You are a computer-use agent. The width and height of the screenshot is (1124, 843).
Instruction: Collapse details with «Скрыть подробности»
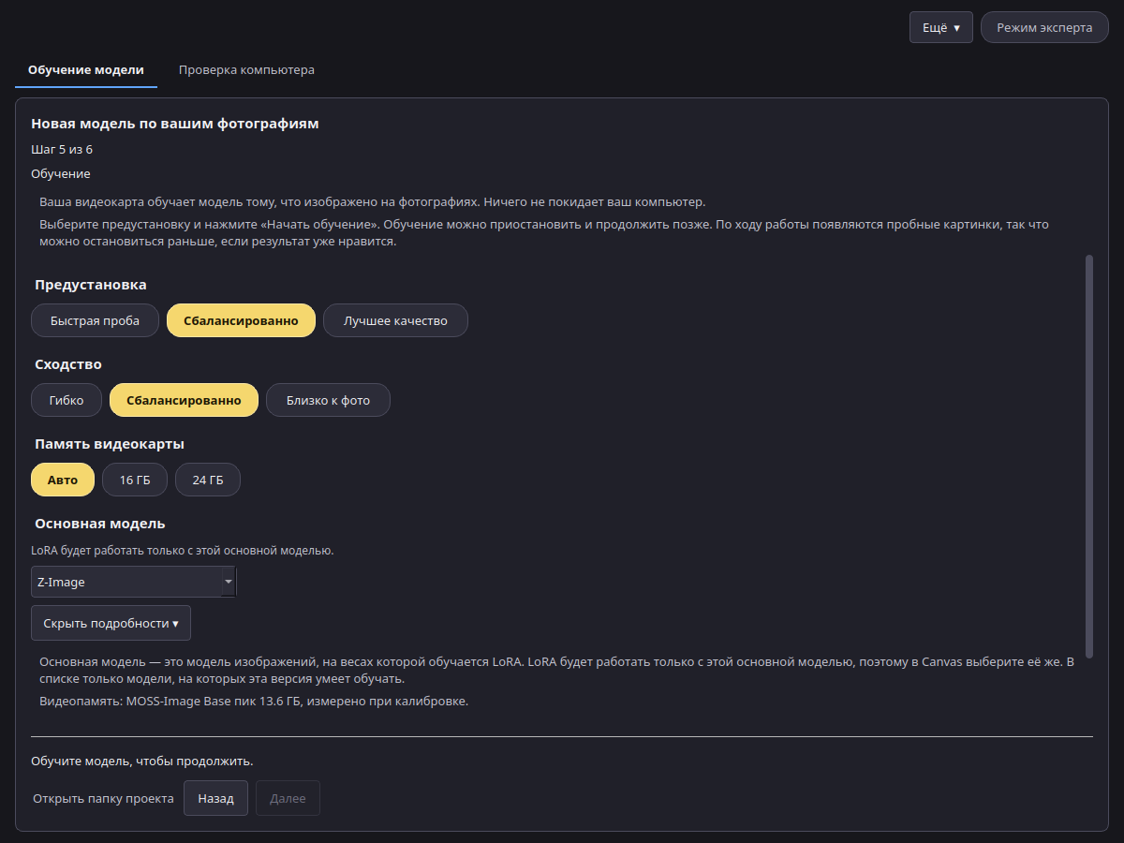(111, 623)
